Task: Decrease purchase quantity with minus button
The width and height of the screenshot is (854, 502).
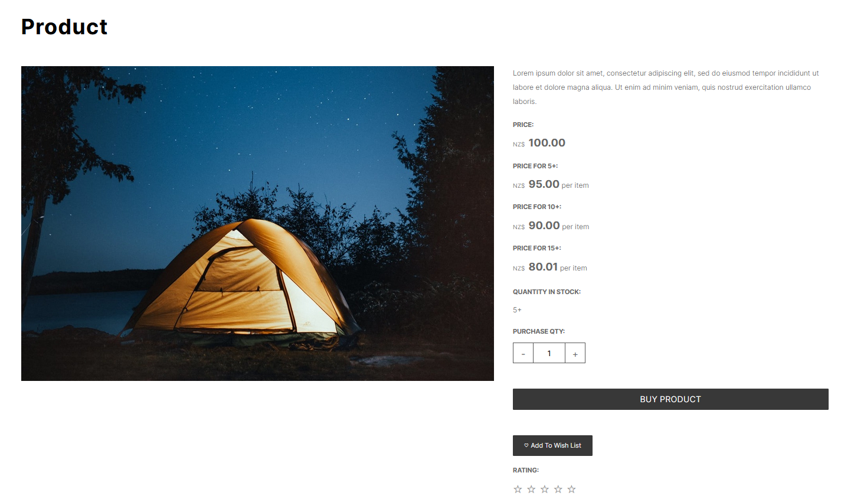Action: (x=523, y=353)
